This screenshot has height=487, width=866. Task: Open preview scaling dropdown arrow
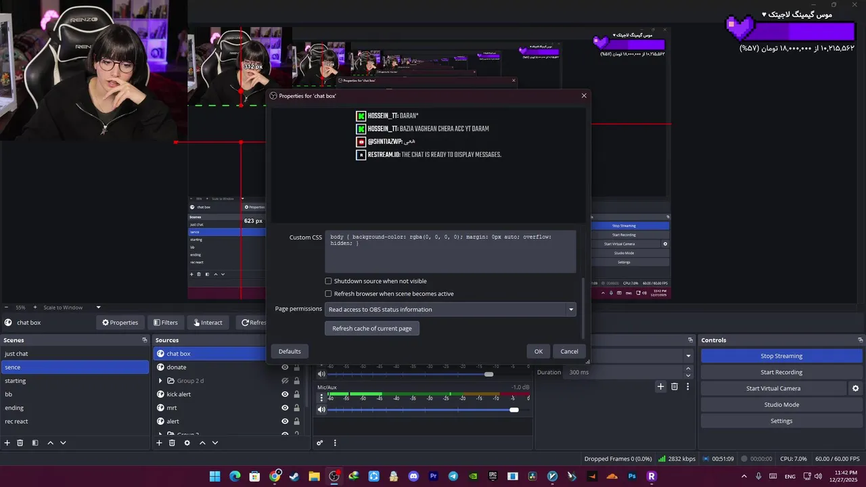tap(98, 308)
